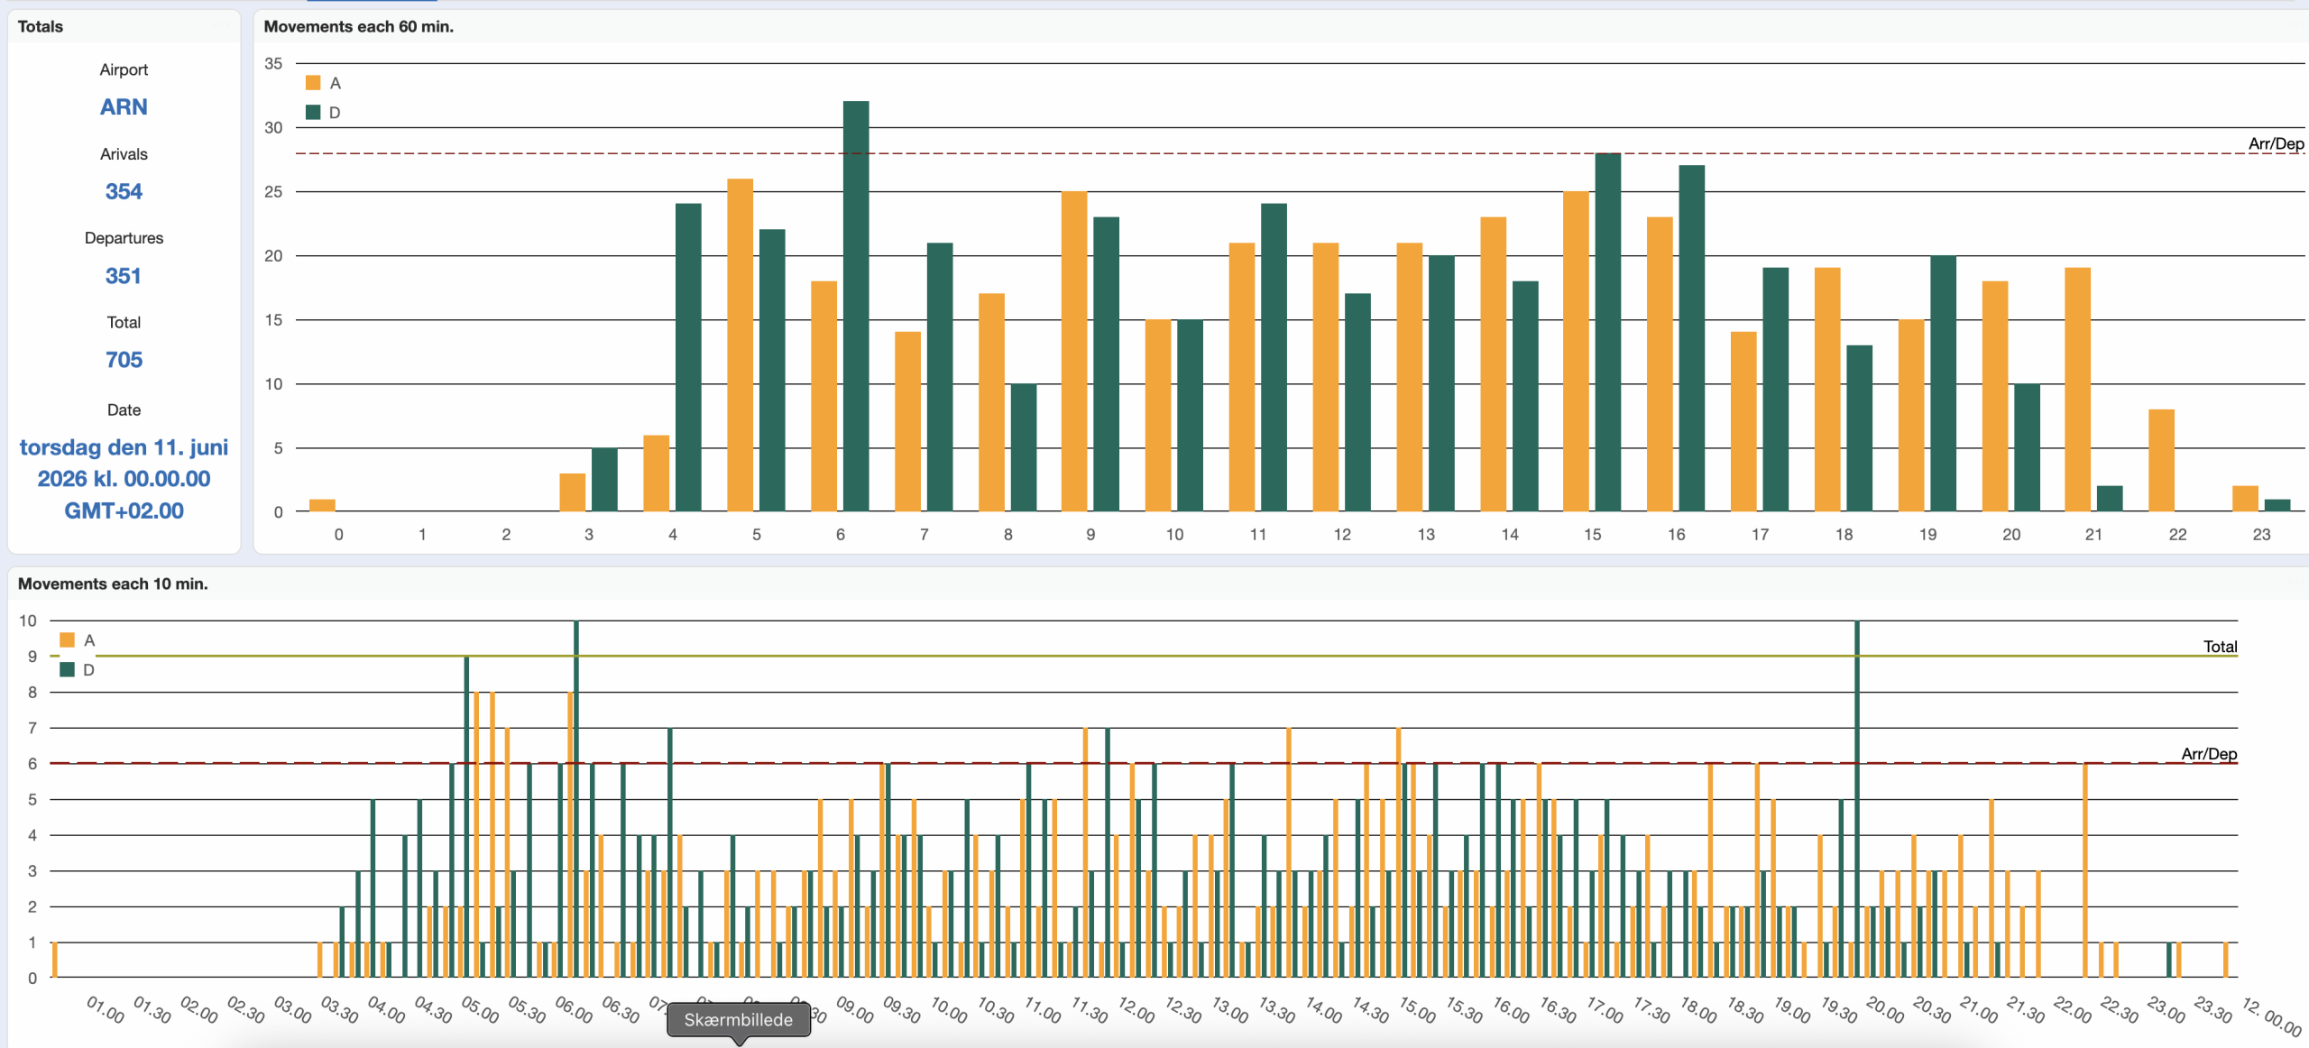Click the Movements each 60 min. header
This screenshot has height=1048, width=2309.
(x=358, y=27)
